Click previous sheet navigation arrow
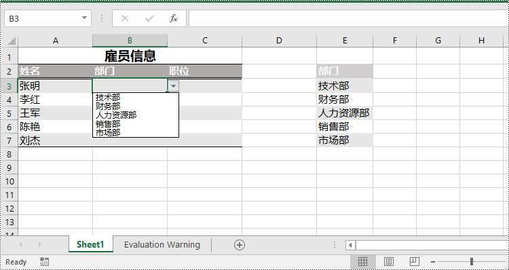509x270 pixels. click(x=20, y=245)
